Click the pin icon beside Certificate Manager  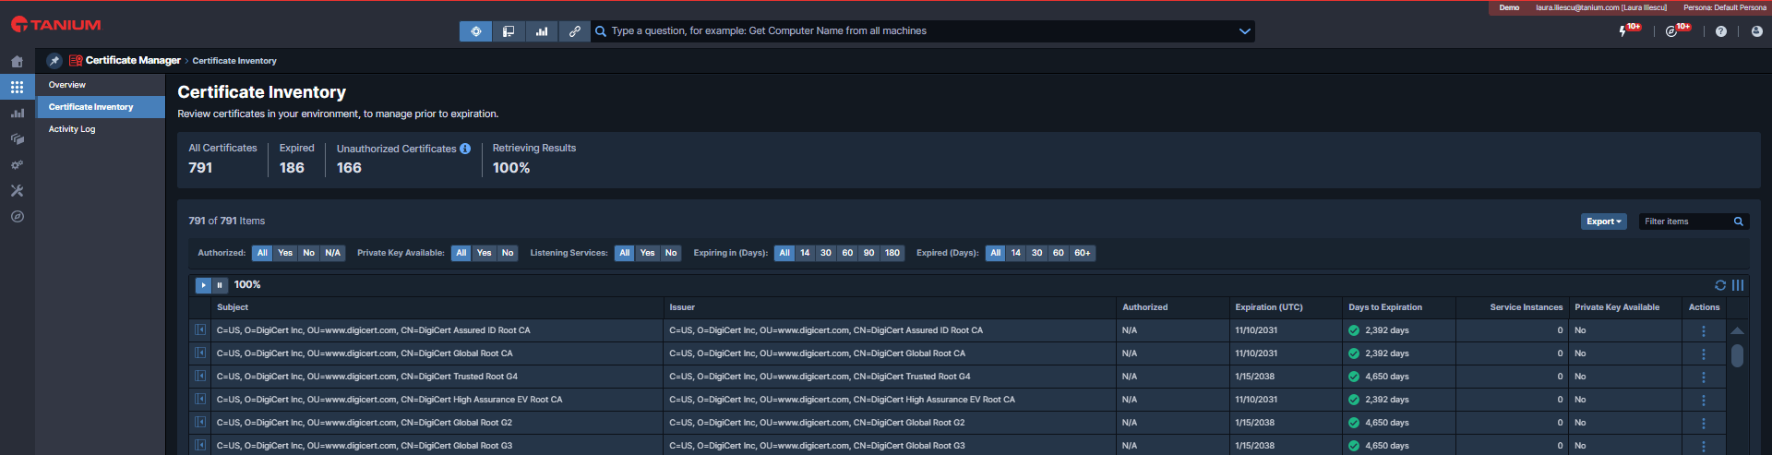[54, 61]
